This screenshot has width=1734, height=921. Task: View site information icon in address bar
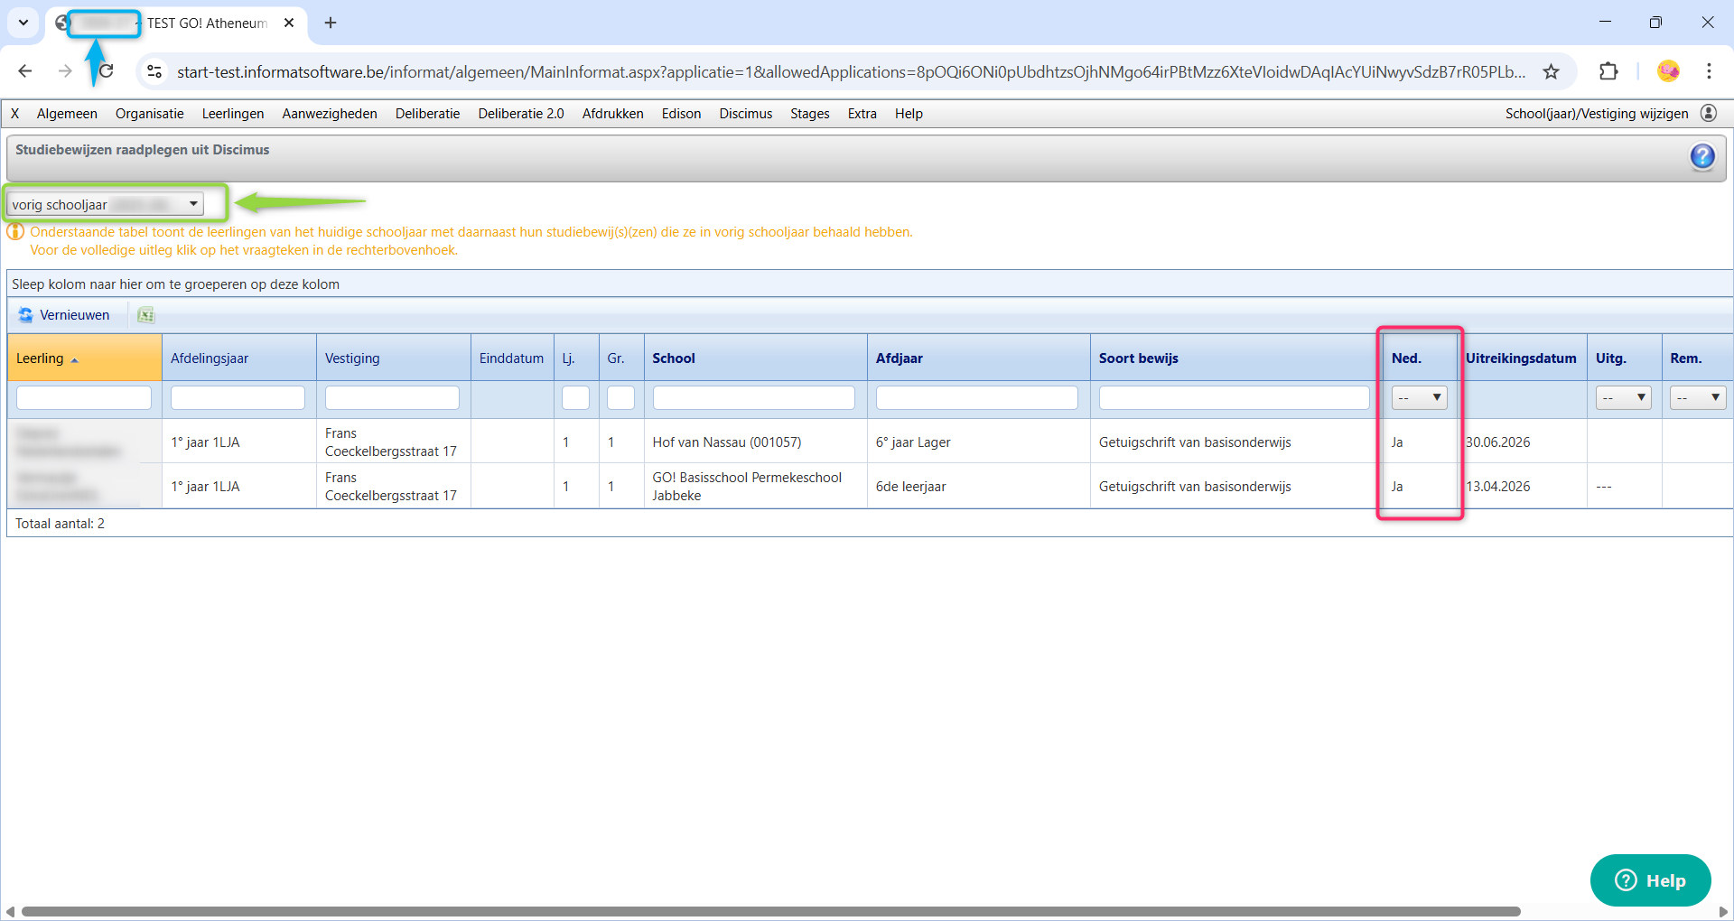[154, 71]
